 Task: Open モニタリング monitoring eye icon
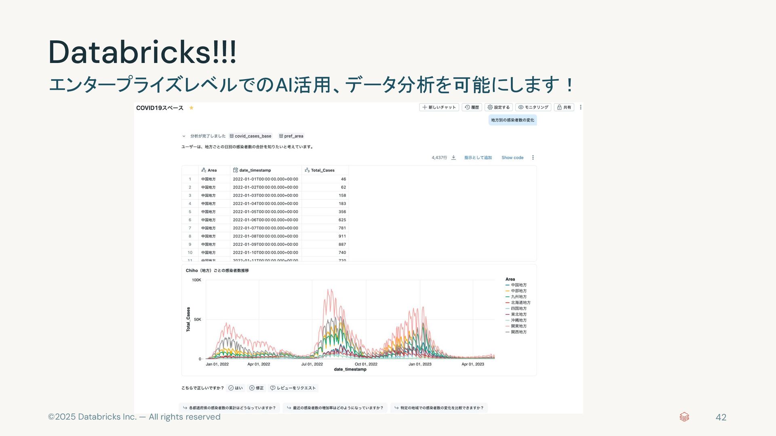(533, 107)
